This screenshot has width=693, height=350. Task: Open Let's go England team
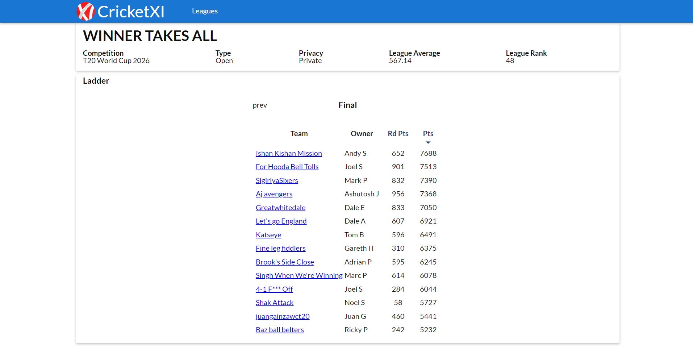(281, 221)
